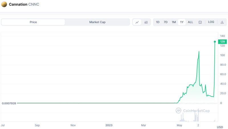The height and width of the screenshot is (129, 228).
Task: Switch to the Market Cap tab
Action: click(x=97, y=22)
